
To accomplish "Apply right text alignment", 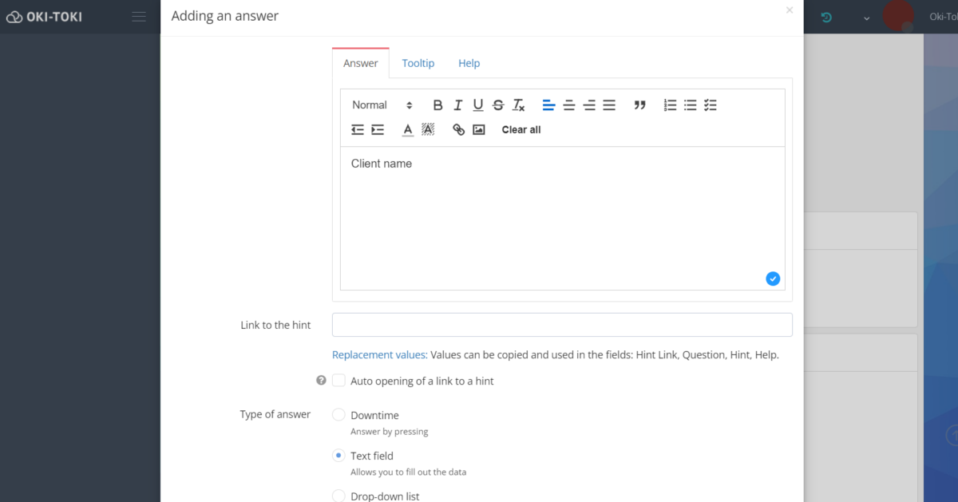I will [588, 105].
